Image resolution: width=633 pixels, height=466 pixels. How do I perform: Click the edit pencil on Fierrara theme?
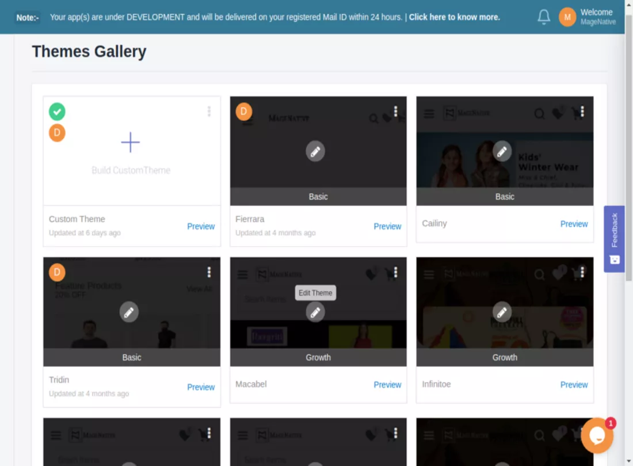pyautogui.click(x=315, y=151)
